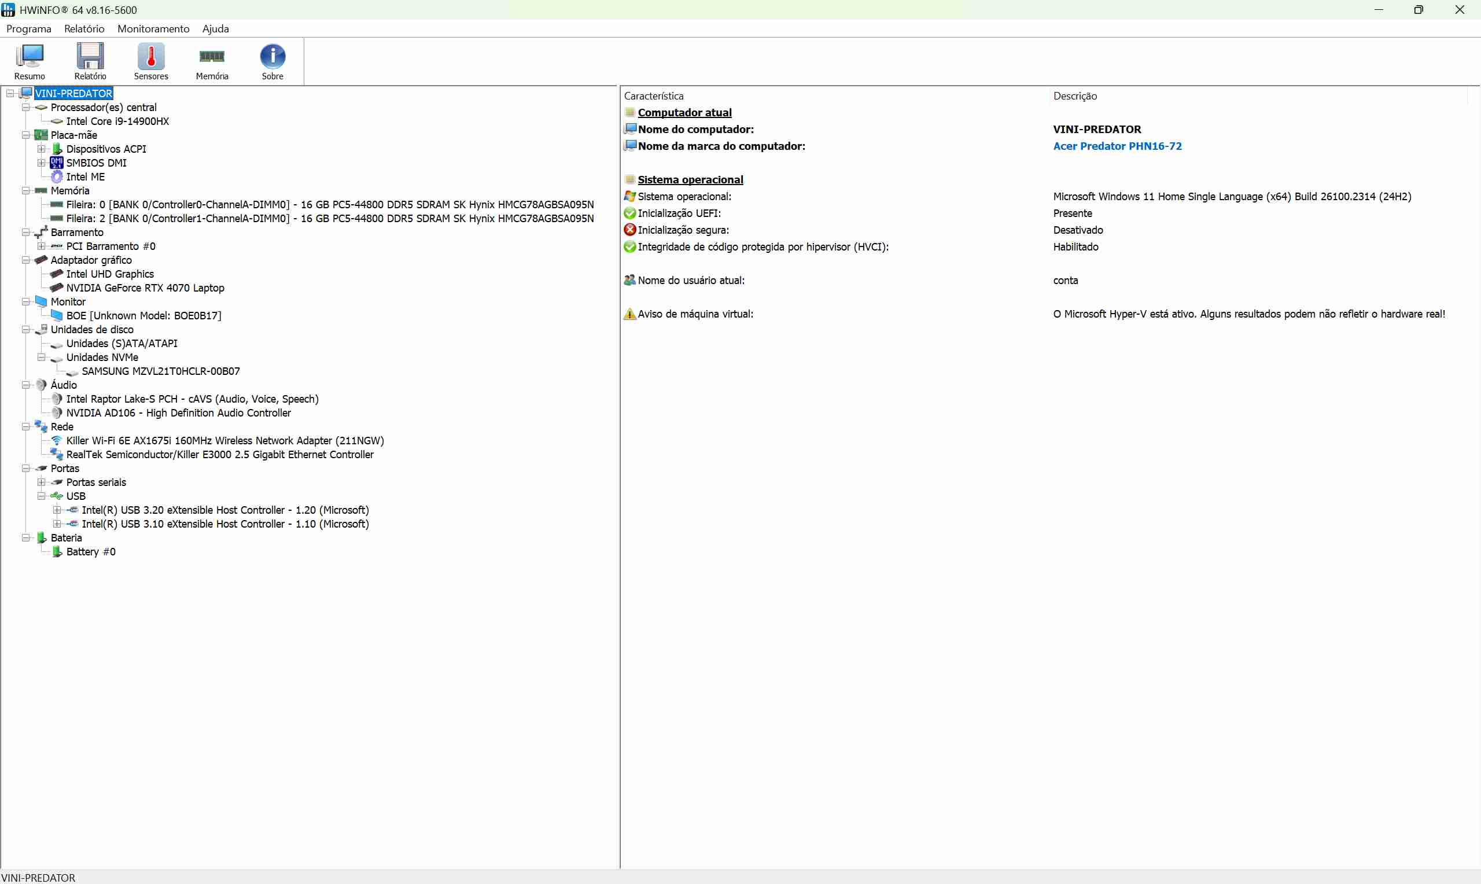
Task: Click the Killer Wi-Fi 6E adapter icon
Action: pyautogui.click(x=57, y=441)
